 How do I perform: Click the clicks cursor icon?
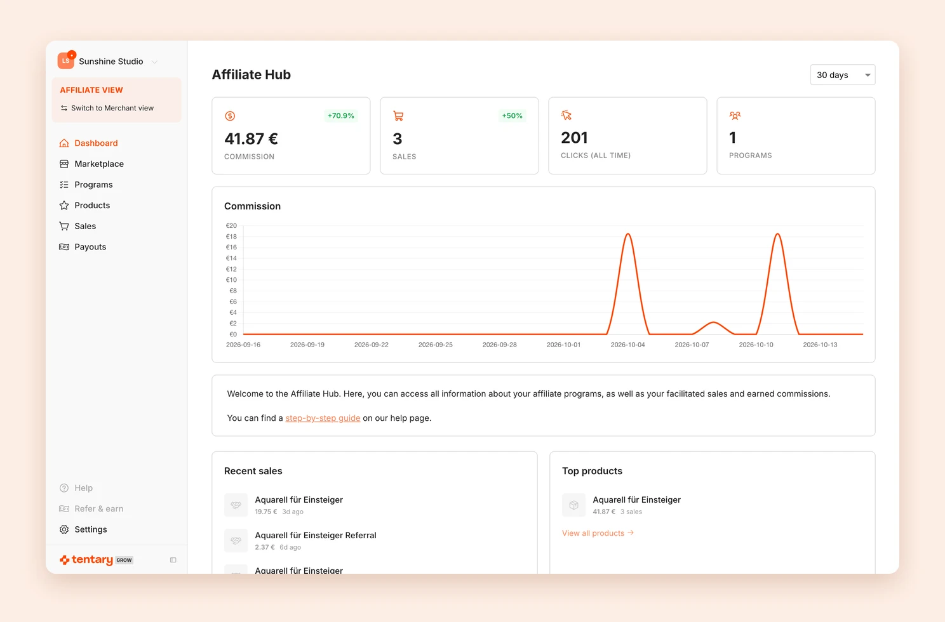566,115
